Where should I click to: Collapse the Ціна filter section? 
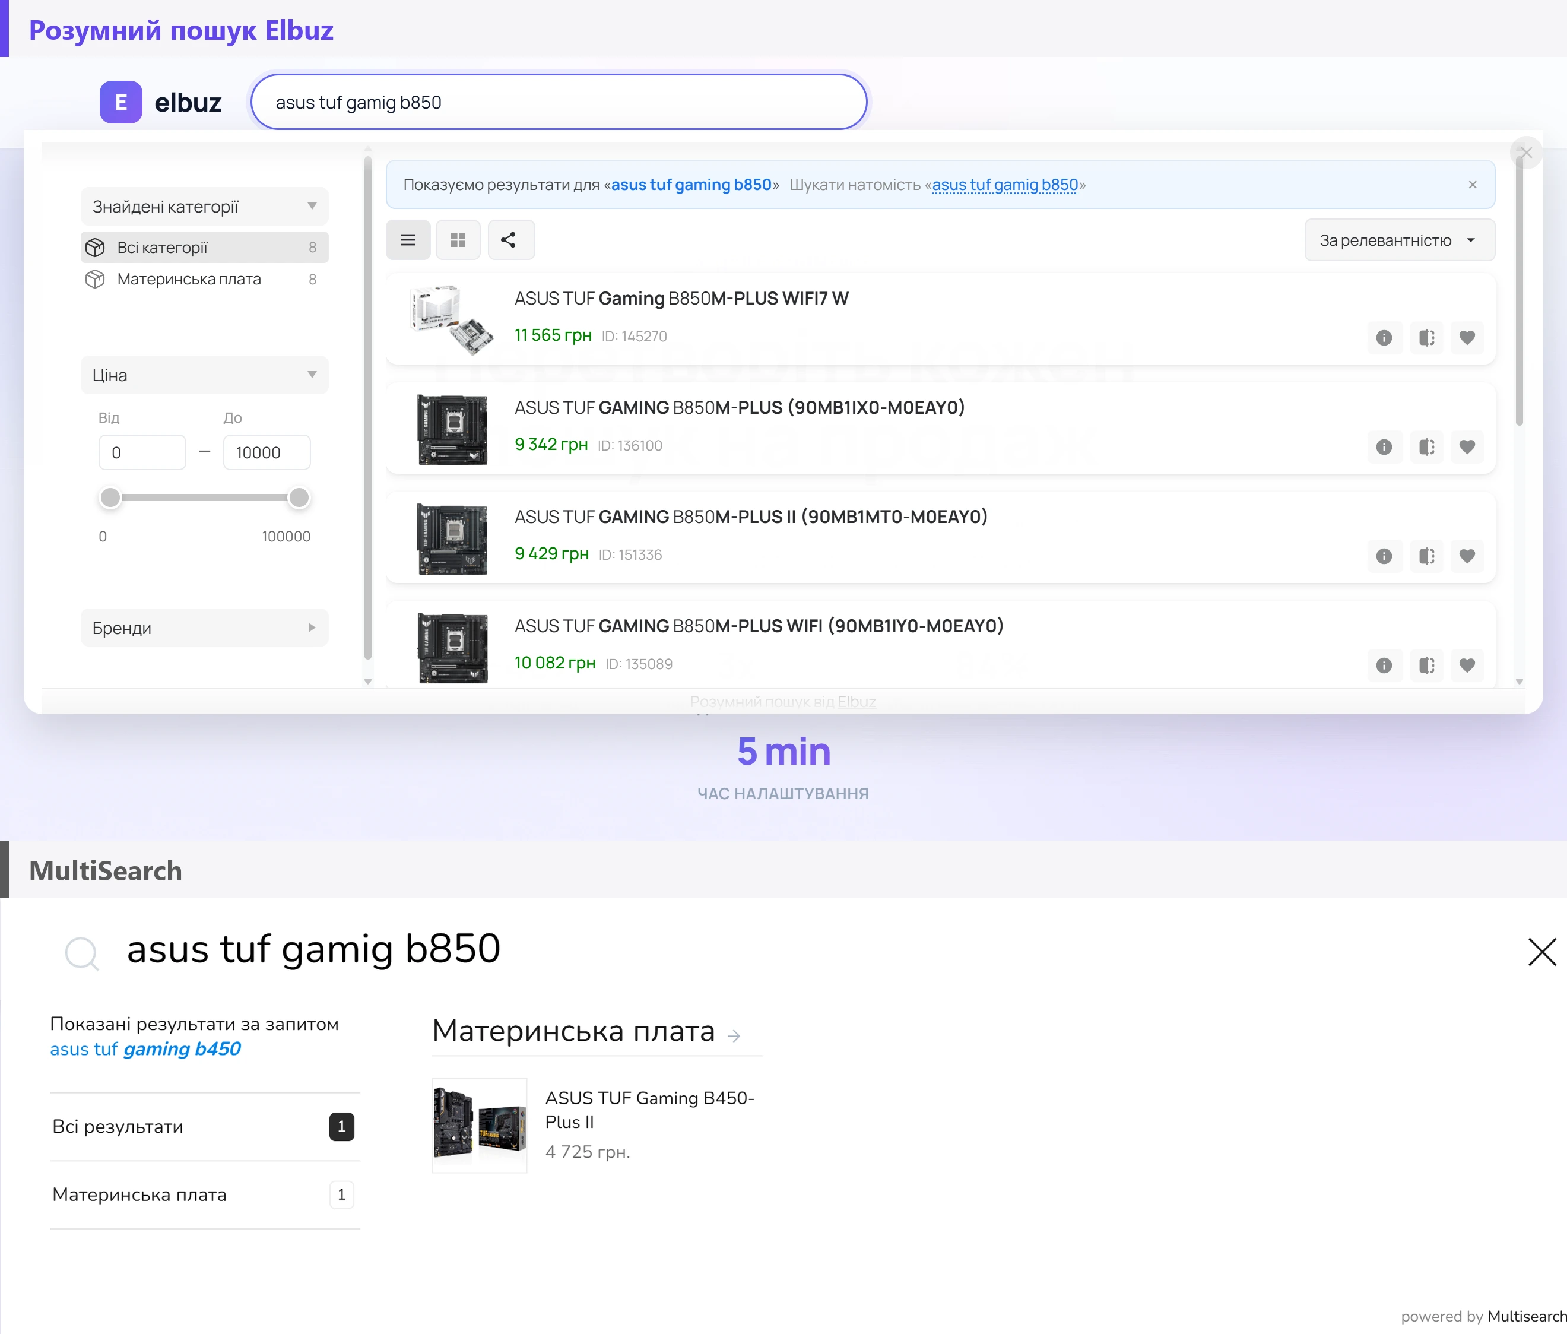coord(204,375)
